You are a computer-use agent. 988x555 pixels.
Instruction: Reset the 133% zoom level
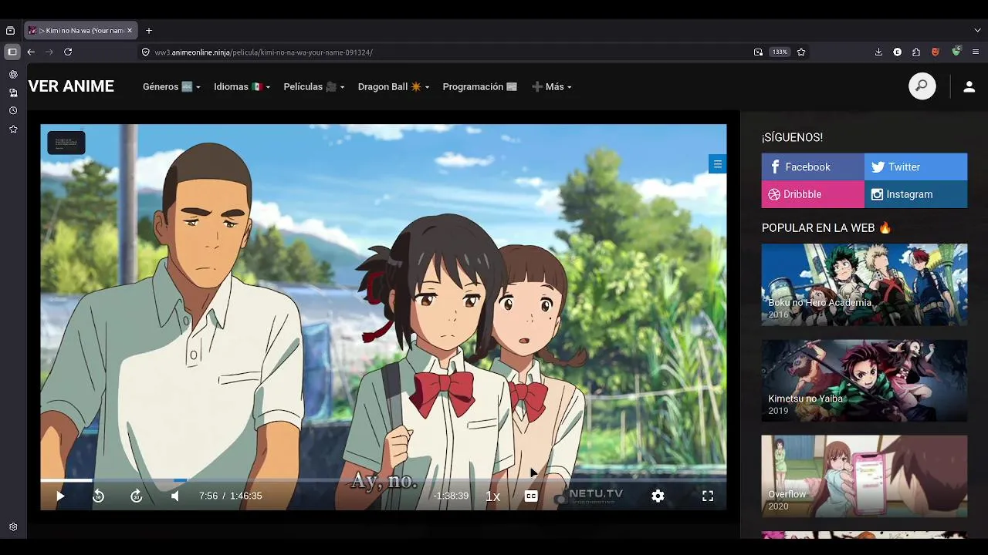point(780,52)
